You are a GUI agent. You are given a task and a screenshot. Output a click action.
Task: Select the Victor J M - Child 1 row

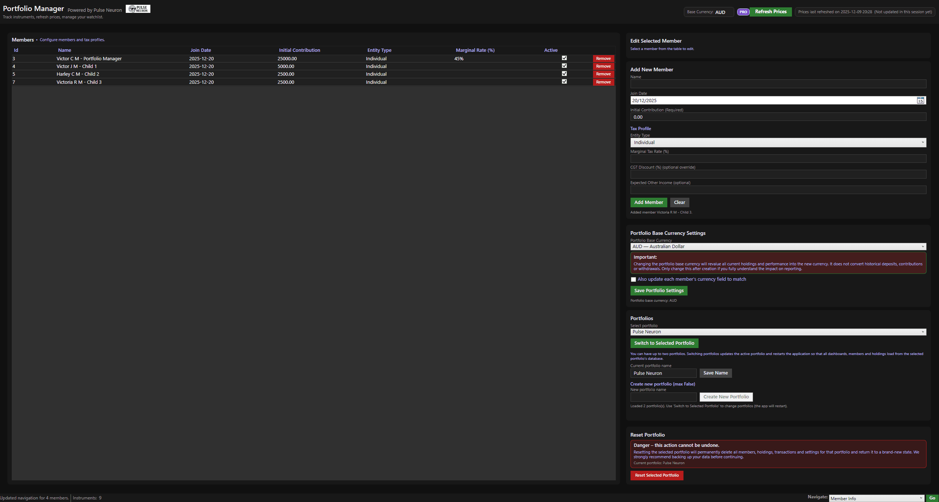click(76, 67)
